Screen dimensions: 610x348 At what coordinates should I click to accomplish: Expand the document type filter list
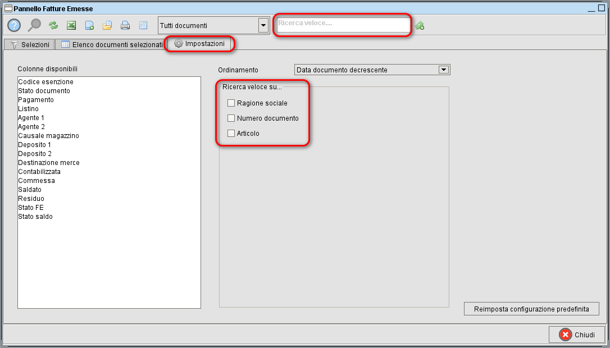[262, 25]
